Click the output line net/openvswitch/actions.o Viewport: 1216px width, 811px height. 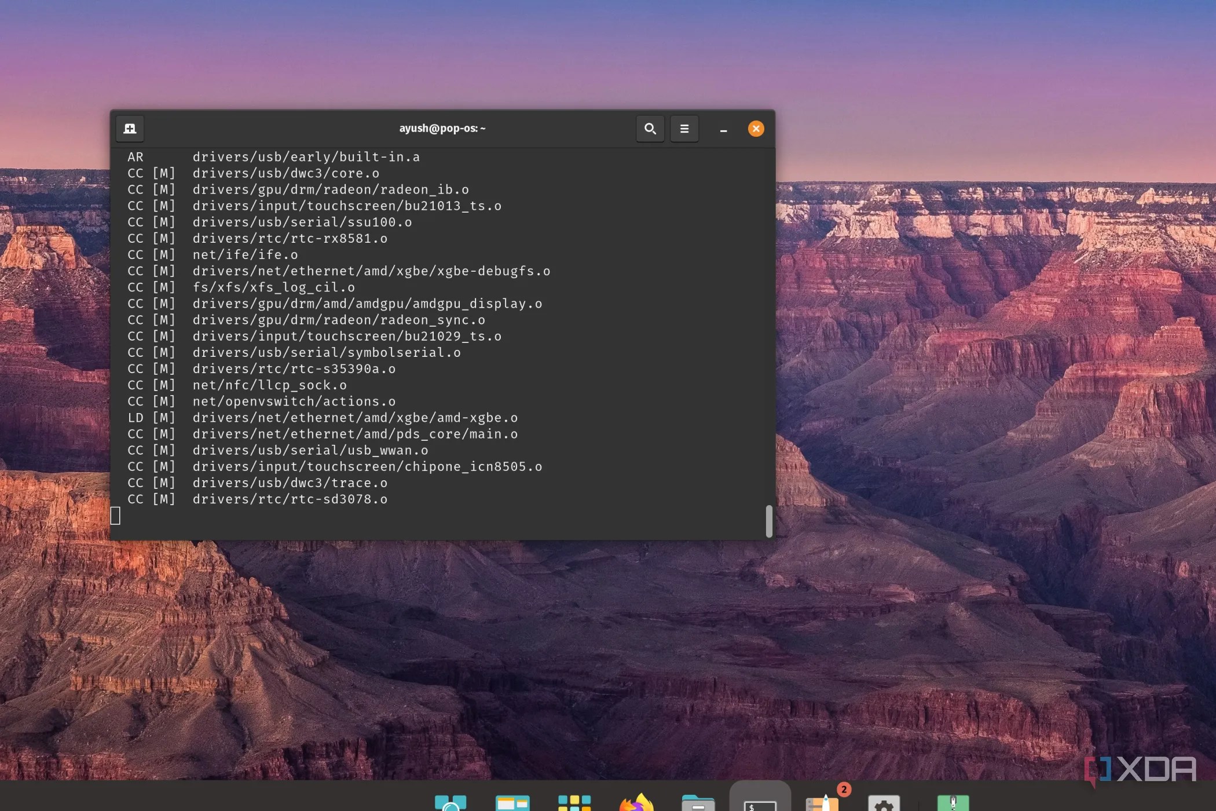pyautogui.click(x=294, y=401)
